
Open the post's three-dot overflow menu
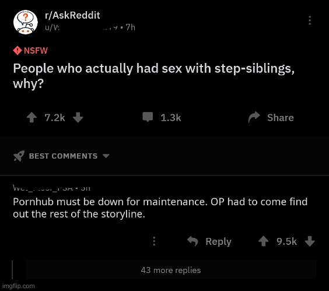310,20
